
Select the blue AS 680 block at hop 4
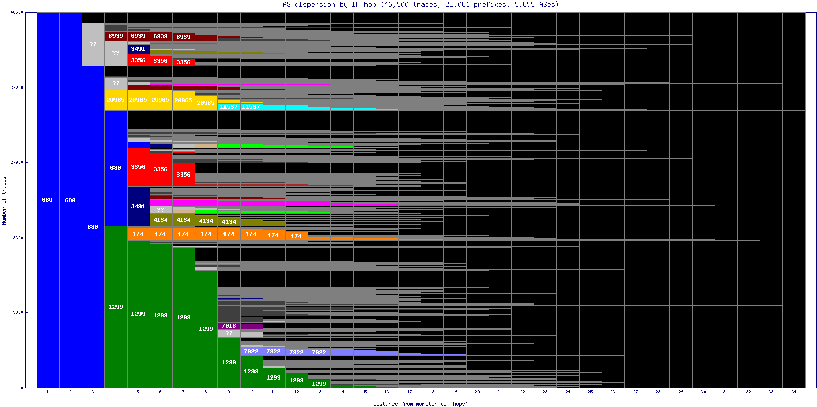(116, 168)
